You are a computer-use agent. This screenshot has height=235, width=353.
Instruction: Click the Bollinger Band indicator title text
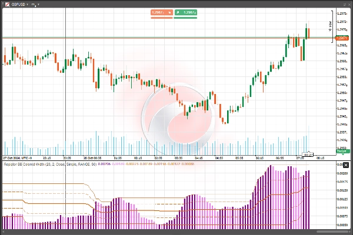(x=49, y=165)
